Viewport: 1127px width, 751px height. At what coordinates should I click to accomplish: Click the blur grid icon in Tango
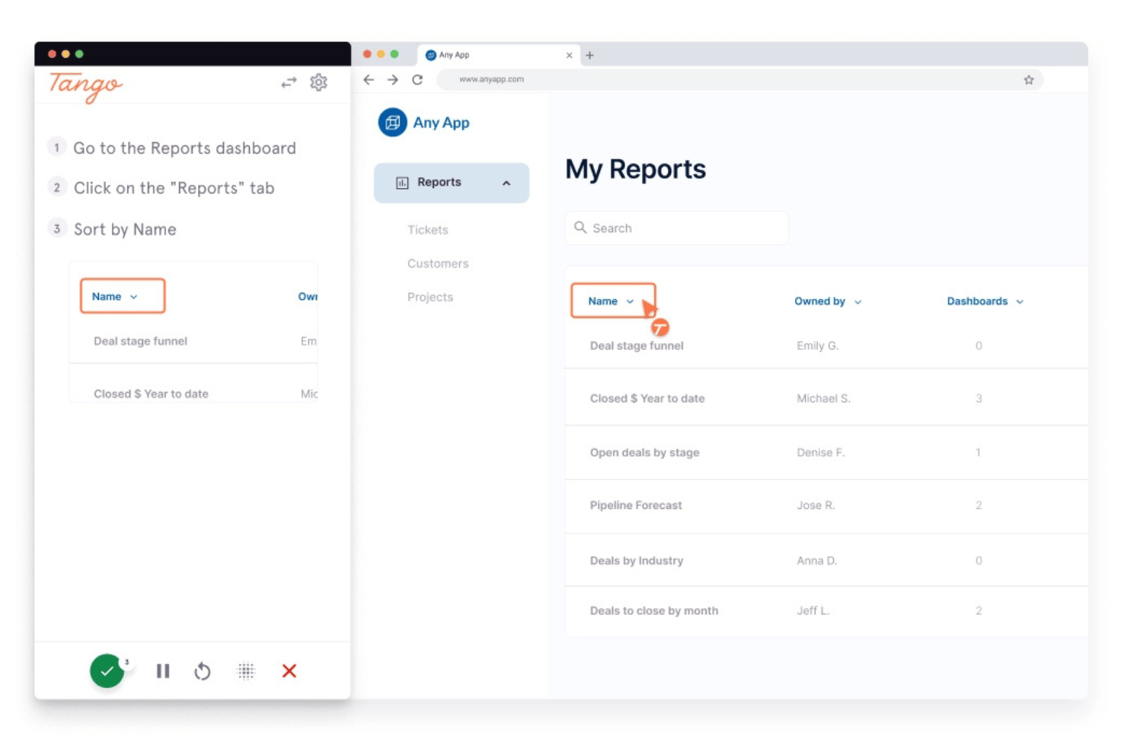(x=246, y=670)
